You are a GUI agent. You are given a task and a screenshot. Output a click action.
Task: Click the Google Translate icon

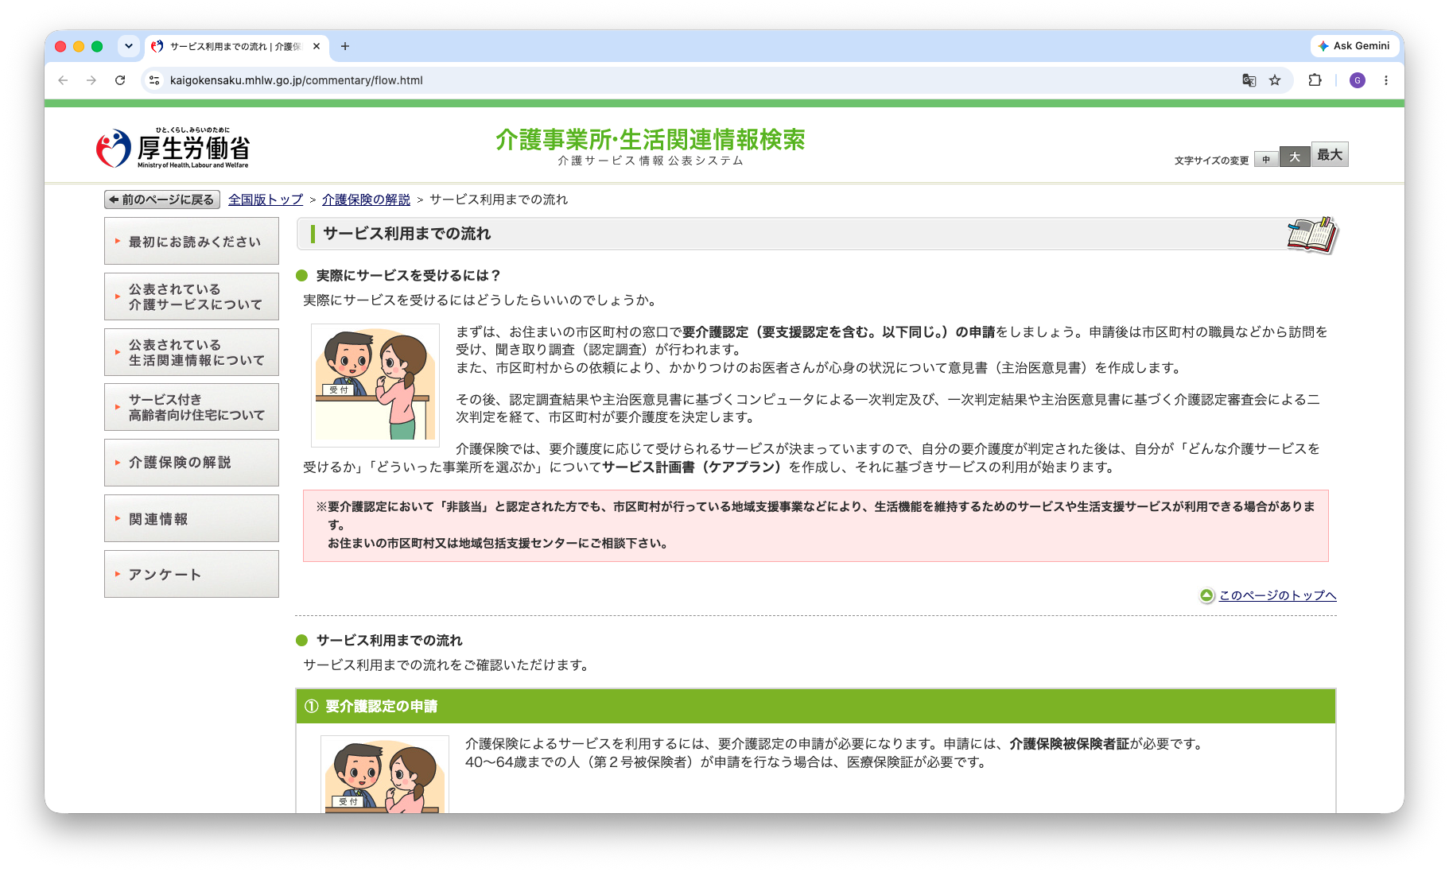point(1249,80)
